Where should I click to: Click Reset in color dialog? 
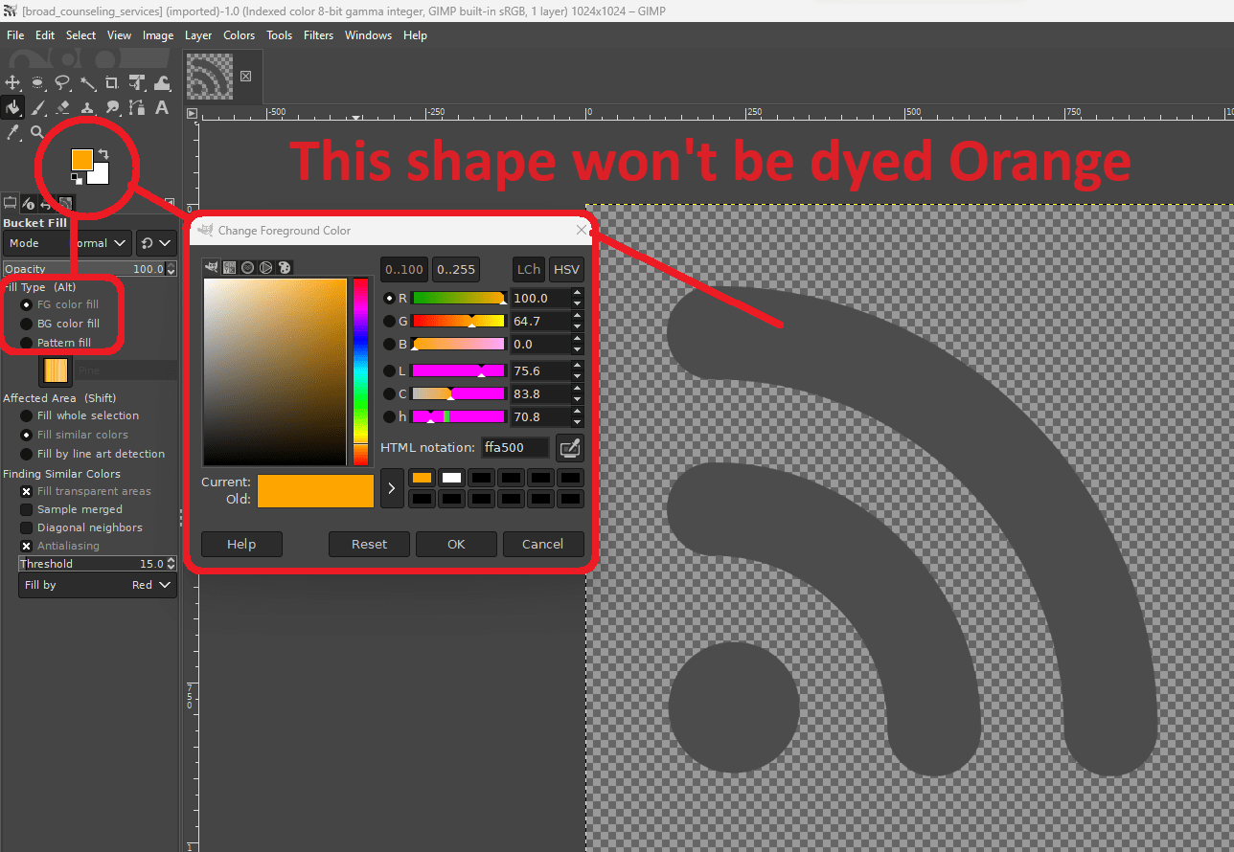click(x=369, y=544)
